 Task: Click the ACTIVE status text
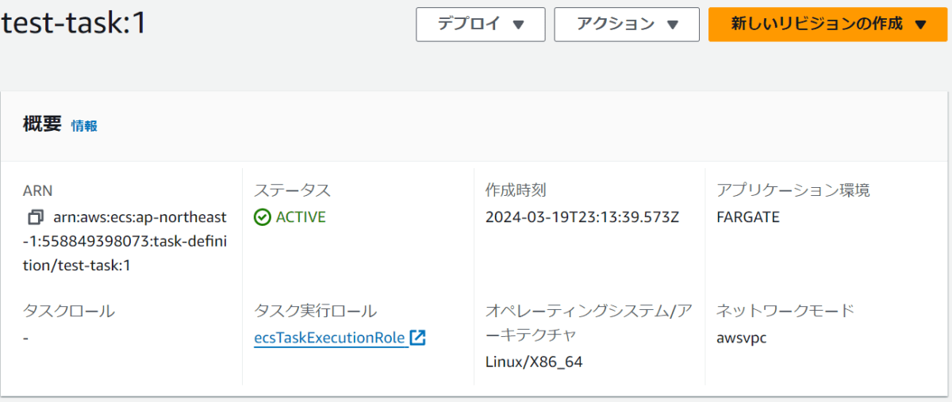coord(301,217)
